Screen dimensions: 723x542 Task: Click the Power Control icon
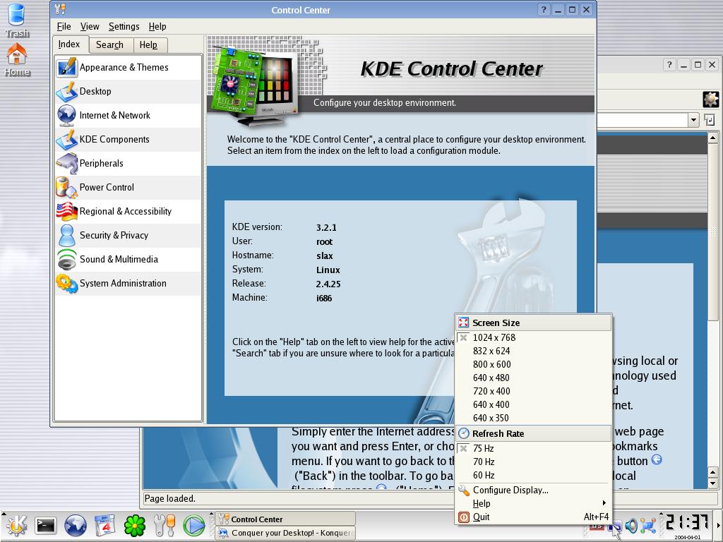click(x=66, y=188)
